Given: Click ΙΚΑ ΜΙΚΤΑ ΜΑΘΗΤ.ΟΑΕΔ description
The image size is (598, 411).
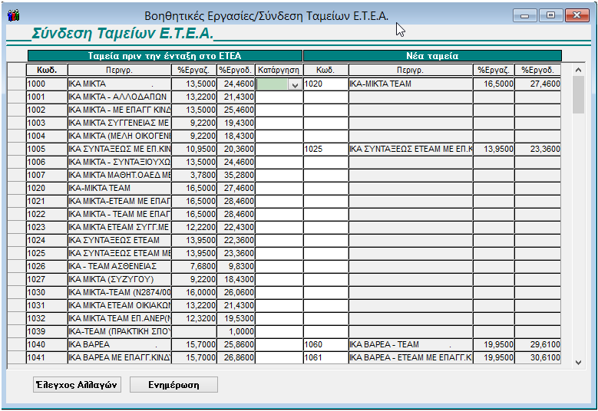Looking at the screenshot, I should [120, 176].
